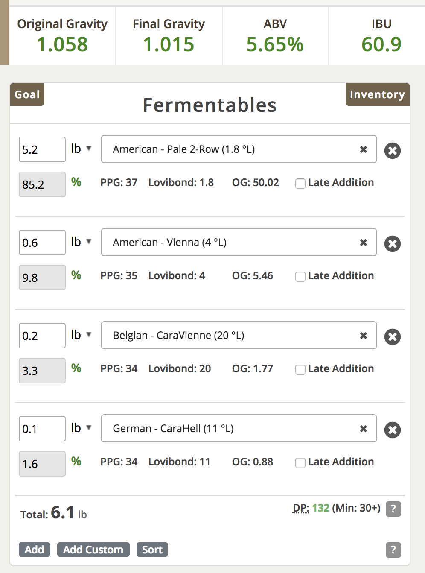Open the American - Vienna fermentable selector
Image resolution: width=425 pixels, height=573 pixels.
pyautogui.click(x=239, y=242)
